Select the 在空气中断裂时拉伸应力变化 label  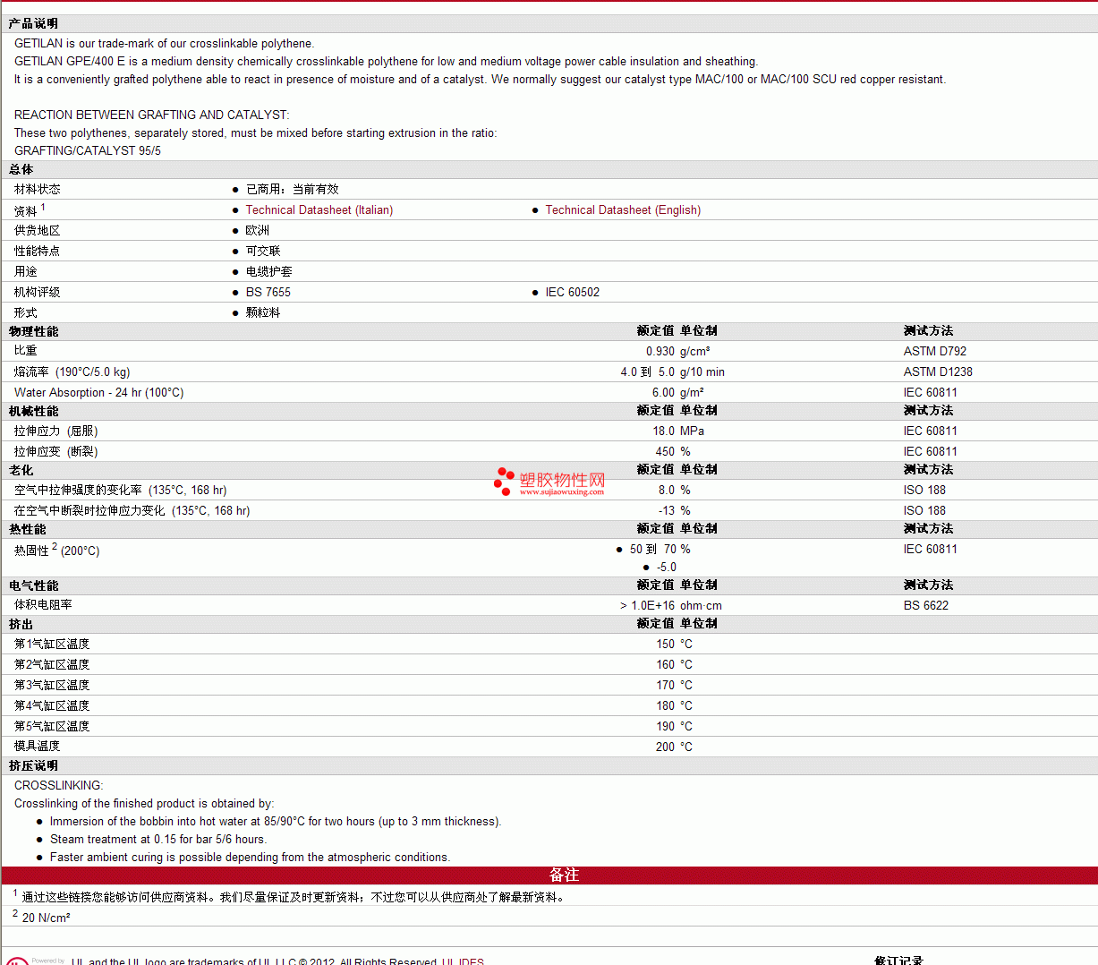tap(132, 511)
